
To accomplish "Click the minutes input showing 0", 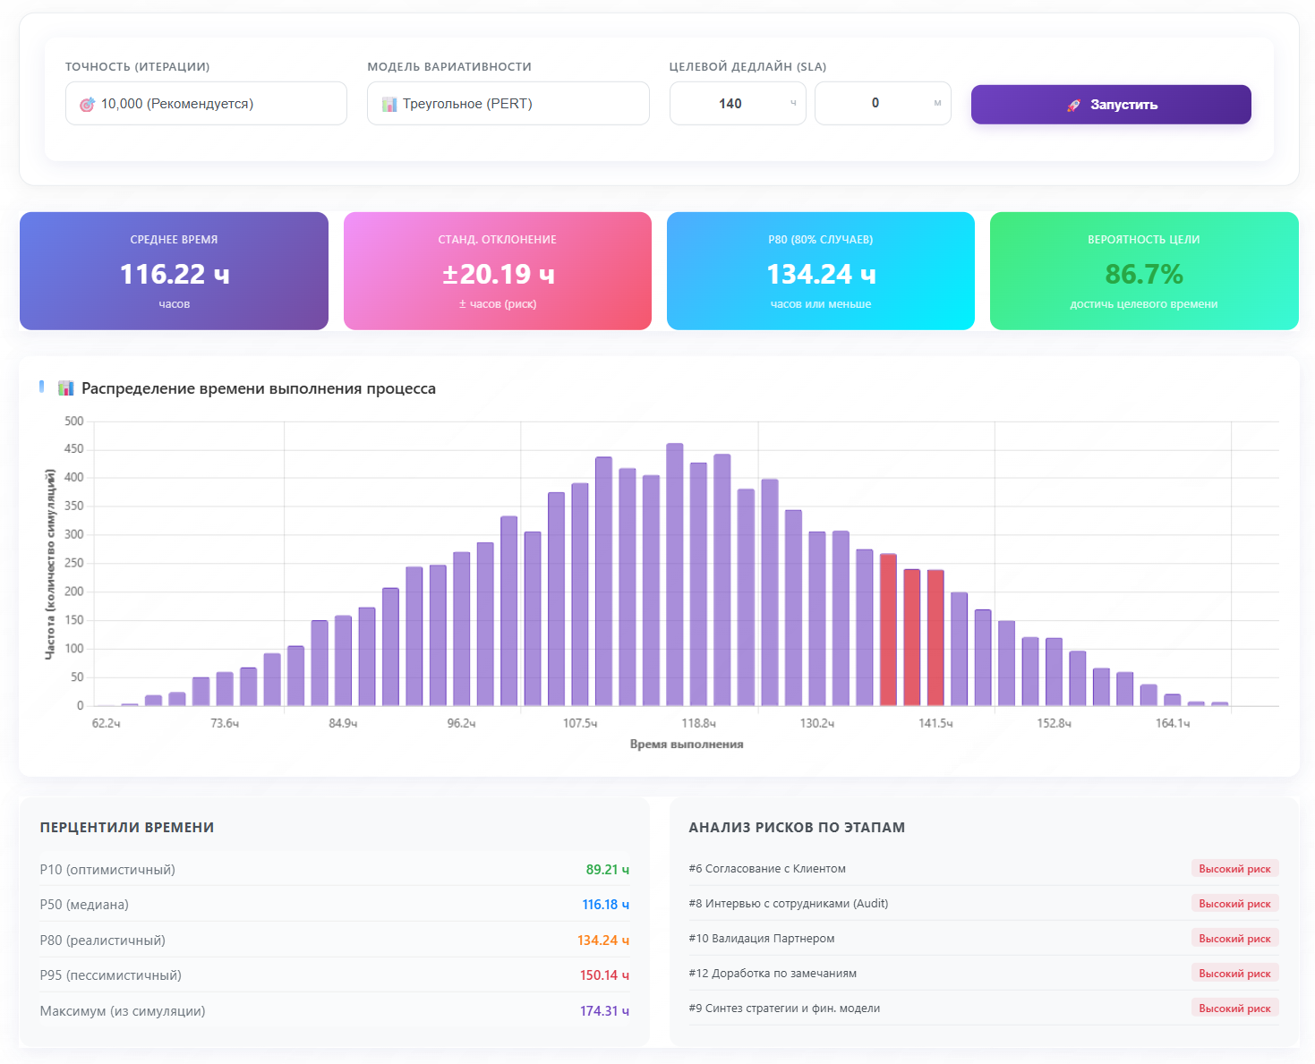I will point(877,103).
